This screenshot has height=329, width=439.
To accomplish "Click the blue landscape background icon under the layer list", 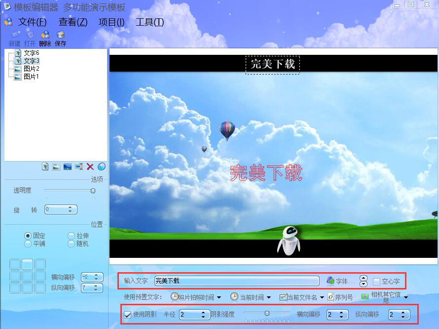I will pos(68,167).
